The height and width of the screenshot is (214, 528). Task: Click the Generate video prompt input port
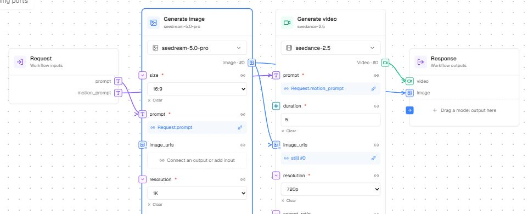click(276, 75)
